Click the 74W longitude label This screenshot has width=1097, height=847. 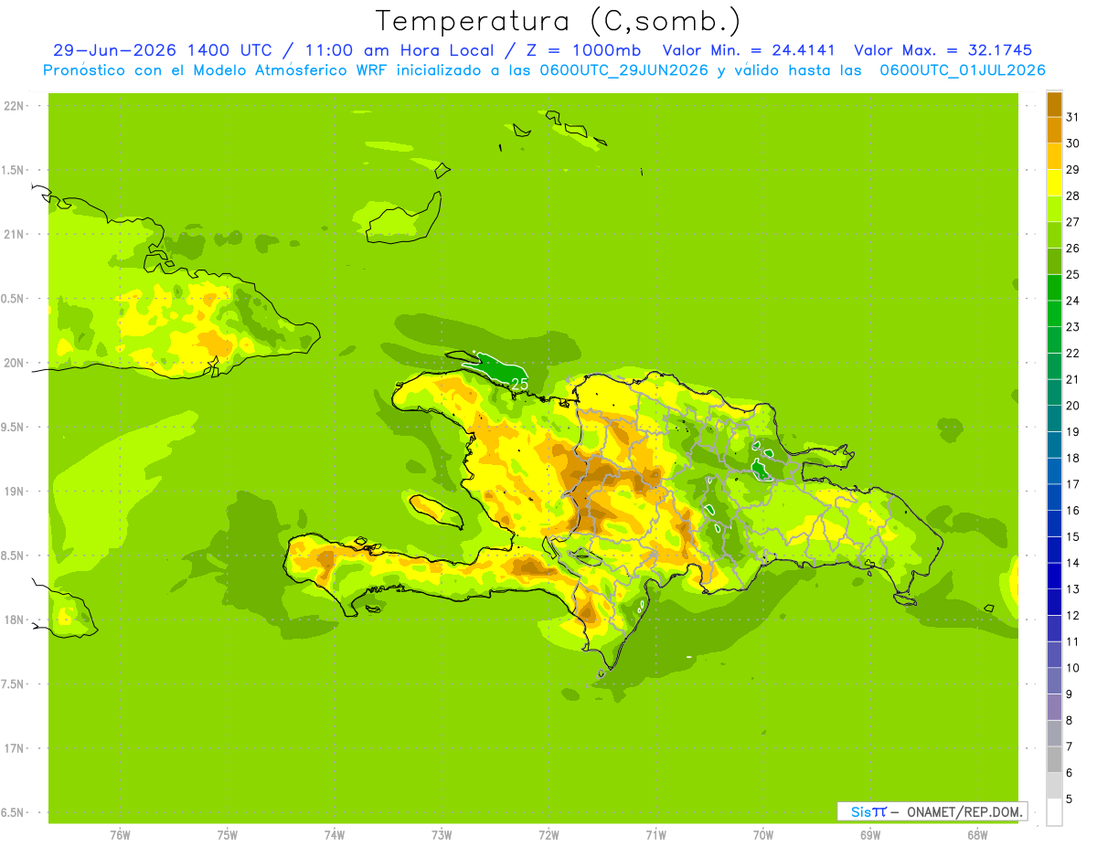[334, 835]
